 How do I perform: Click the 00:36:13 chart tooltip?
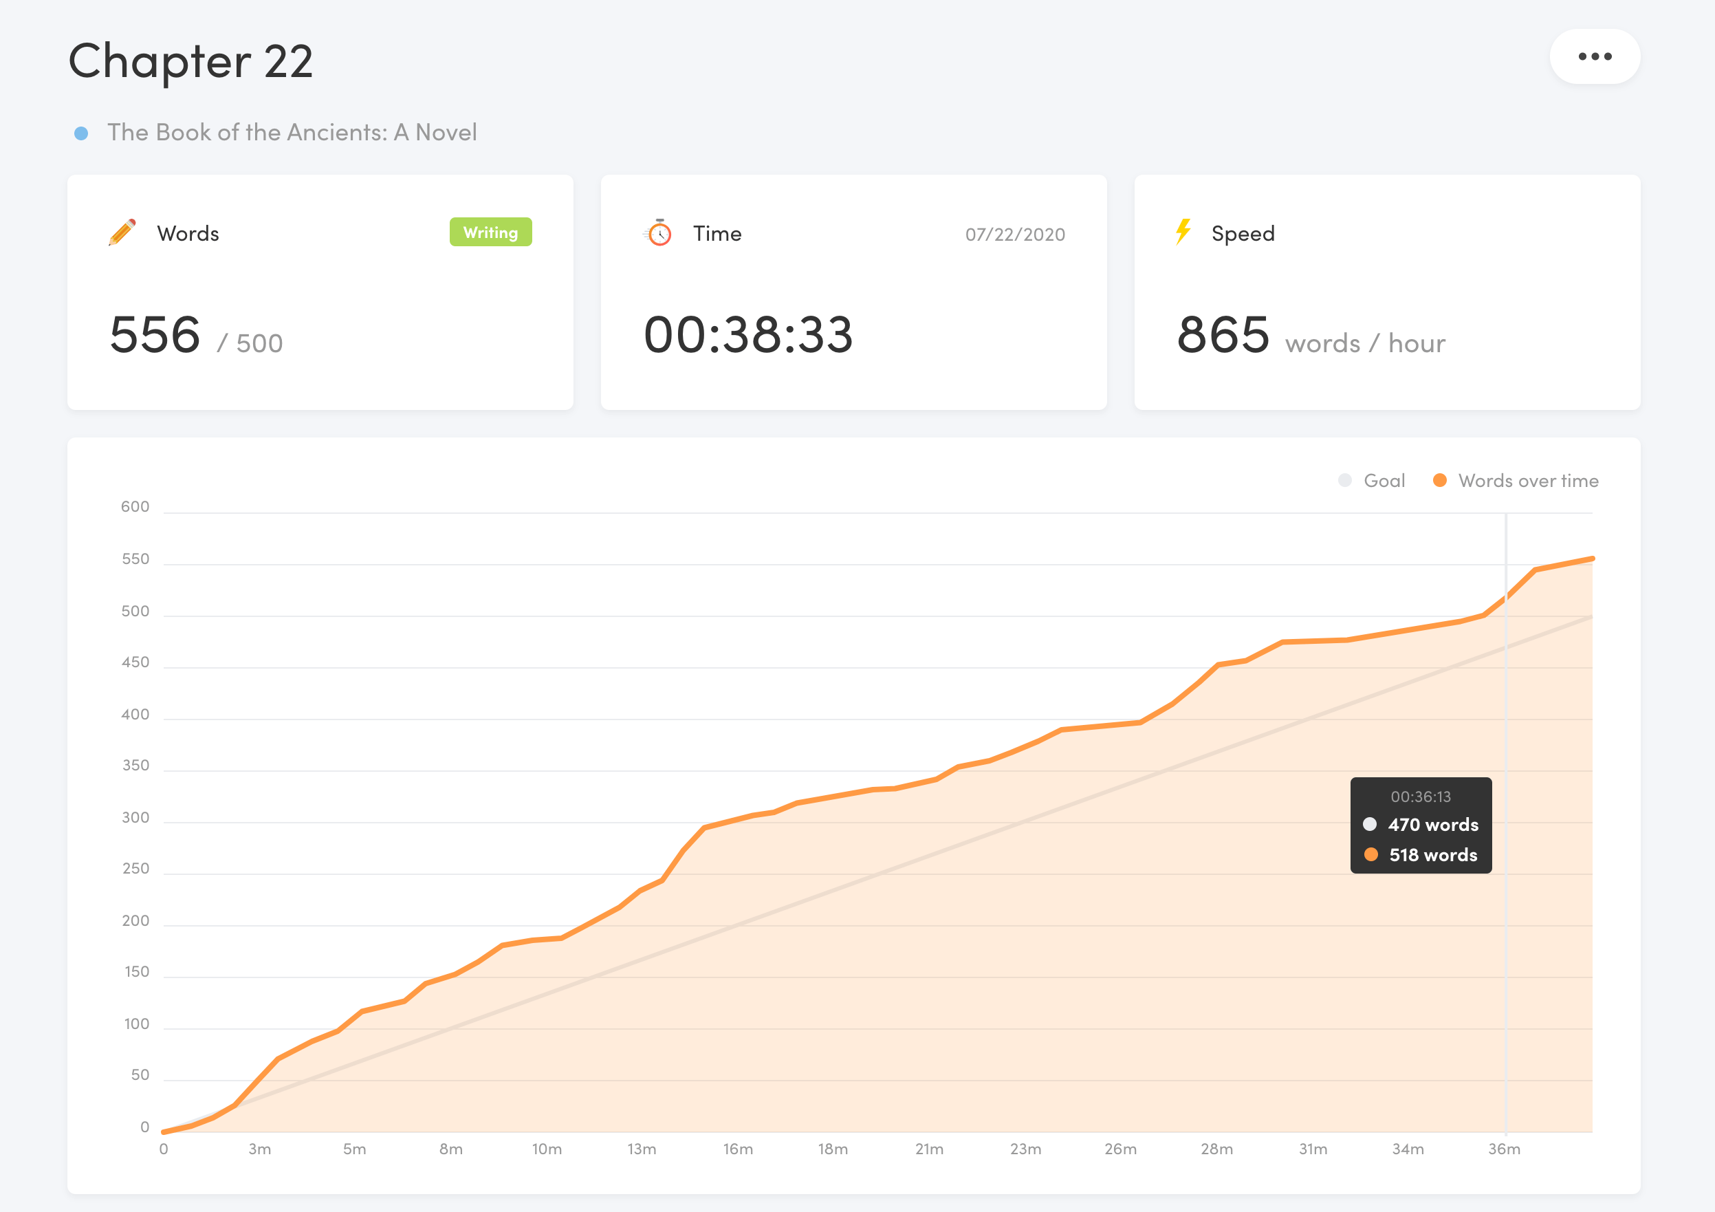[x=1420, y=797]
